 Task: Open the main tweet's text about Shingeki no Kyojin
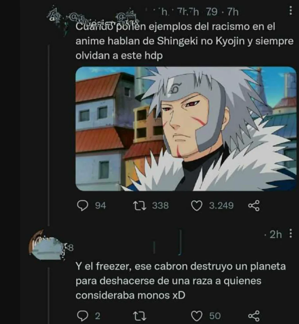(x=184, y=41)
